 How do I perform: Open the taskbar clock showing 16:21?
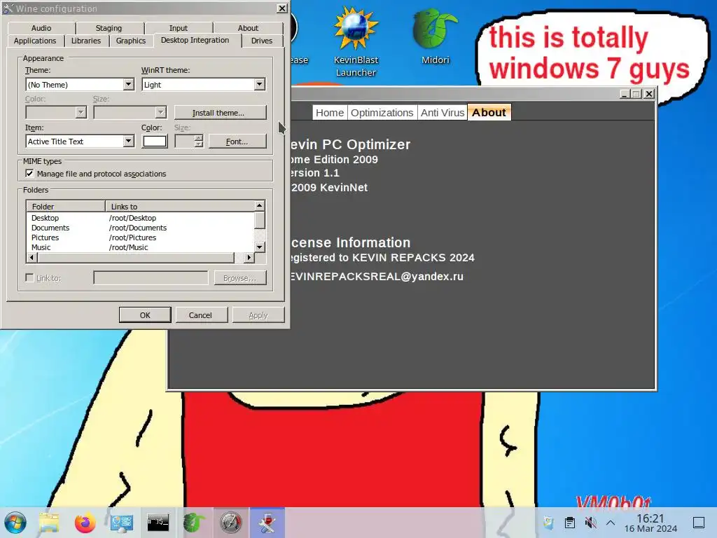click(650, 523)
